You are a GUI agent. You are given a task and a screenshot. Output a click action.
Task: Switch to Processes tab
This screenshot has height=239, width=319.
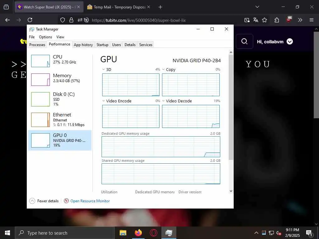click(x=37, y=45)
